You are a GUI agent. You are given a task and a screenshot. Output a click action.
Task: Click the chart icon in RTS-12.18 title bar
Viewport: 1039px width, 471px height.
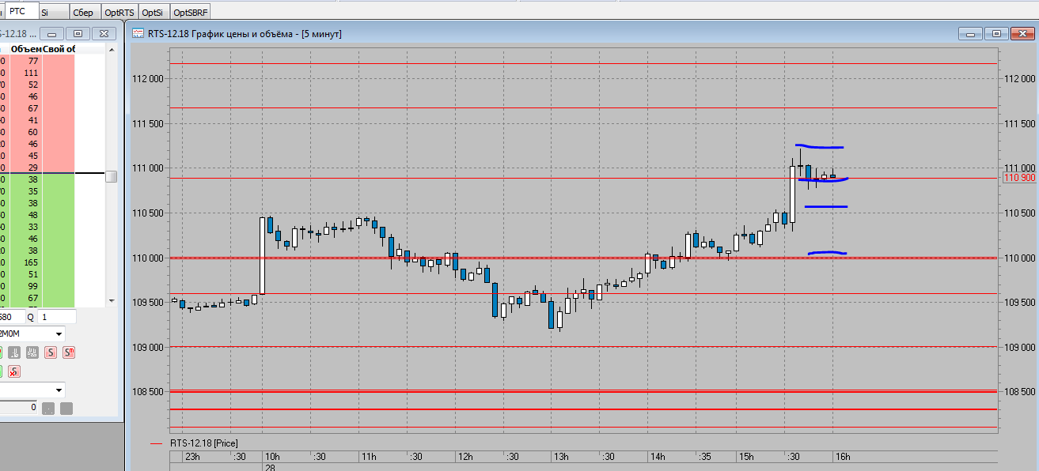[138, 34]
